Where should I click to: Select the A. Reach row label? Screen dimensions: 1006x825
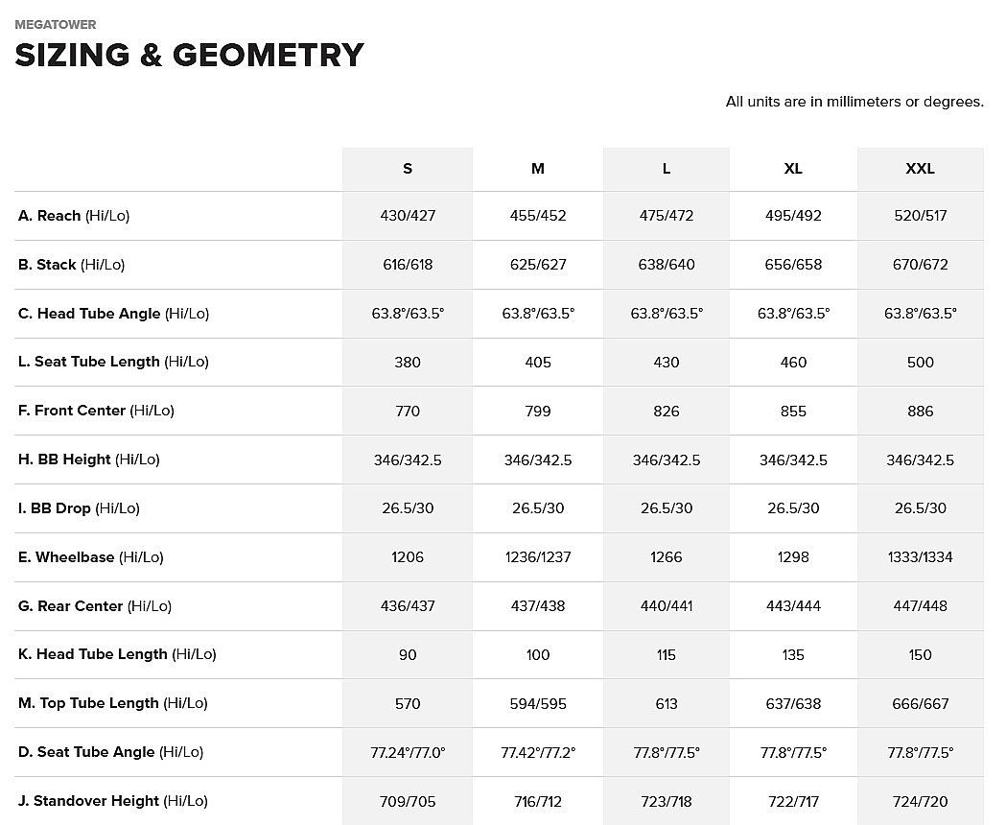point(74,216)
